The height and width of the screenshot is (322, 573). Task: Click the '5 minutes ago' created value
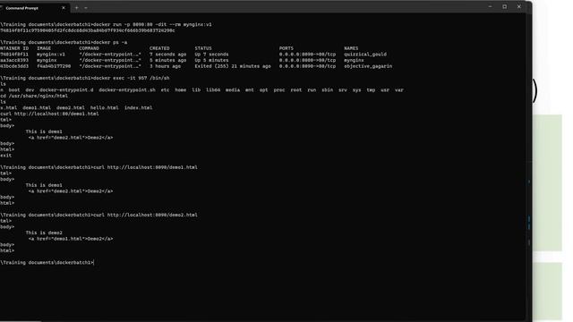point(167,60)
